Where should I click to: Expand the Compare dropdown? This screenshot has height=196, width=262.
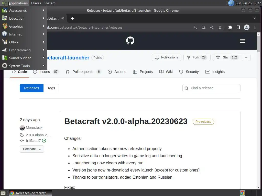point(32,149)
